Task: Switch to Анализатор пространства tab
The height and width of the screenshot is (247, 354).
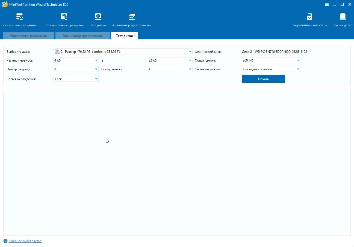Action: (82, 36)
